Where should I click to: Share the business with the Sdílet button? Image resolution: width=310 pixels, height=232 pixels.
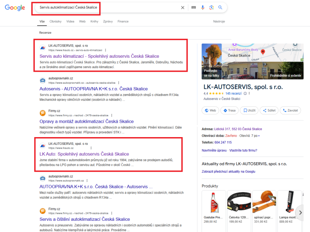269,110
